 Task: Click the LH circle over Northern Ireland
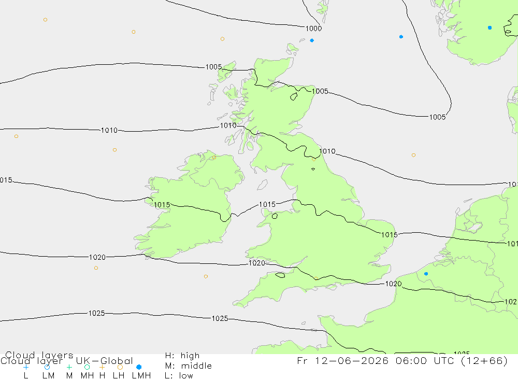(214, 158)
